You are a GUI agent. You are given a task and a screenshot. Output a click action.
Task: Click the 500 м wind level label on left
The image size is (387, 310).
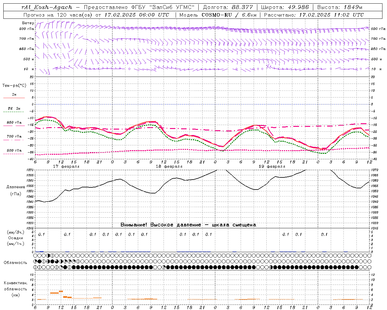pyautogui.click(x=28, y=59)
